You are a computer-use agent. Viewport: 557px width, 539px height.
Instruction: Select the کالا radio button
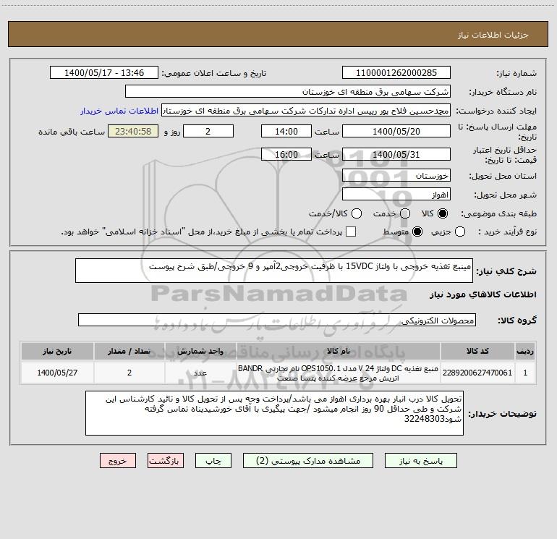pos(443,213)
